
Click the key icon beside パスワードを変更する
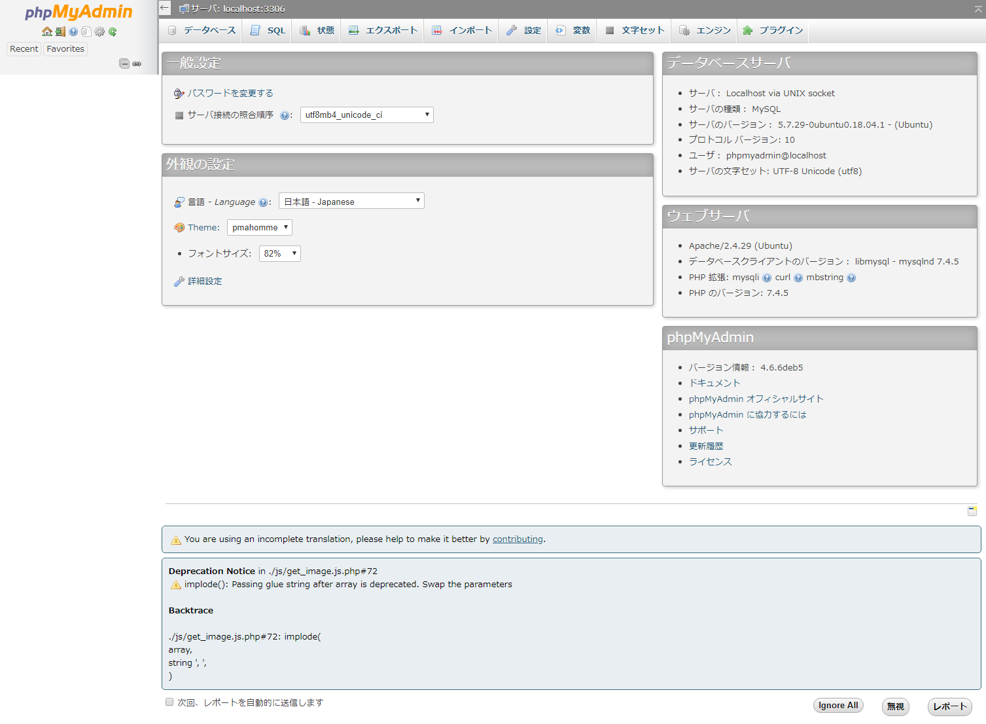(179, 94)
